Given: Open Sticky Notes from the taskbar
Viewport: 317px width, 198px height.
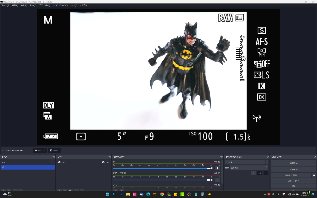Looking at the screenshot, I should (x=176, y=195).
